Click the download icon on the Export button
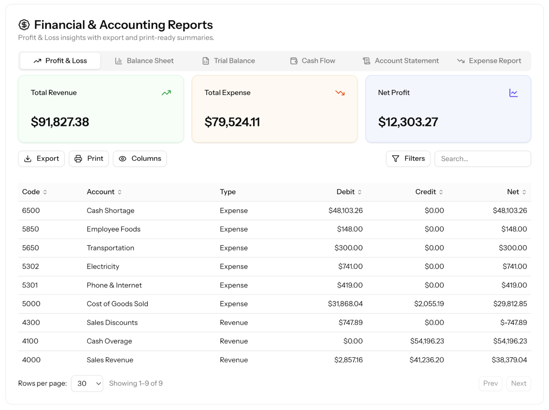549x410 pixels. point(28,159)
